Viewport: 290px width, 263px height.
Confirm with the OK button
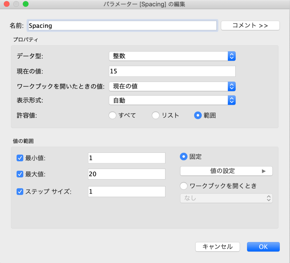coord(263,247)
